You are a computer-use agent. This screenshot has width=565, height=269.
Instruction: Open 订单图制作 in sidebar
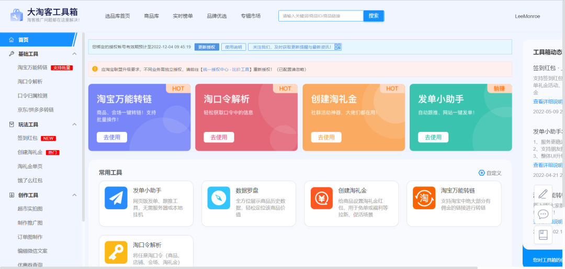(x=30, y=237)
